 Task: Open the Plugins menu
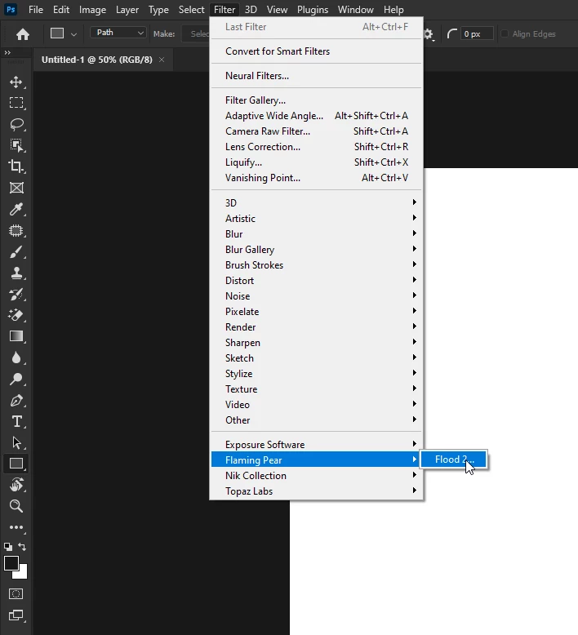point(313,9)
